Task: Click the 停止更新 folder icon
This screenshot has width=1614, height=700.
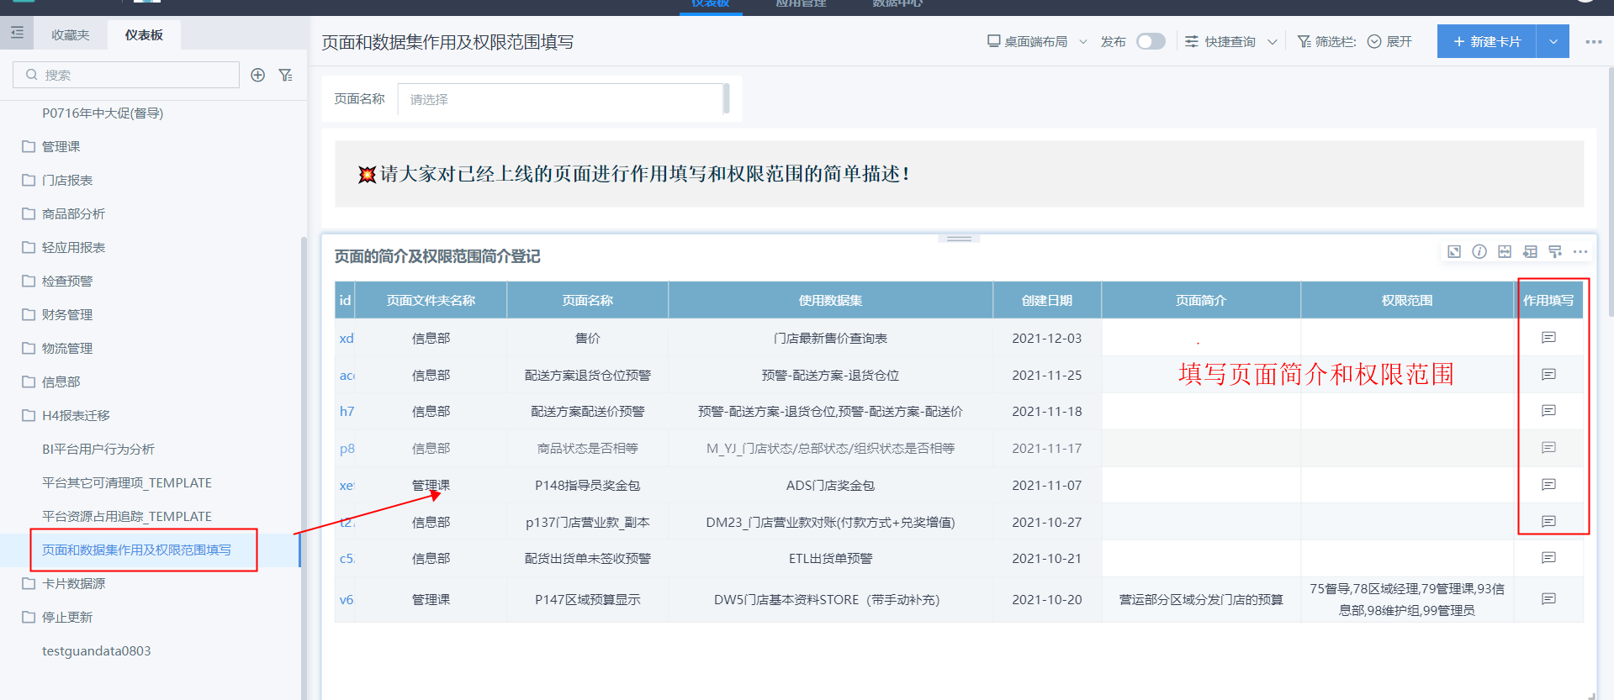Action: 29,617
